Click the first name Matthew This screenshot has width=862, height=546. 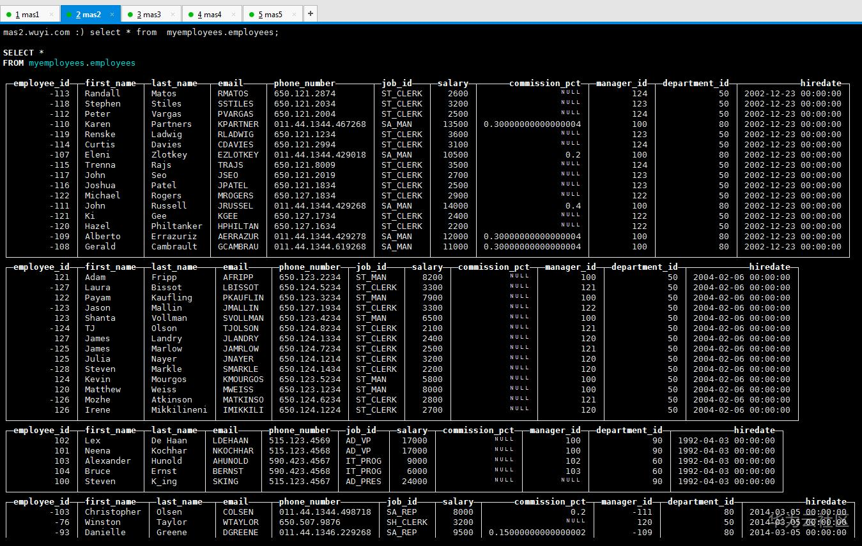click(102, 390)
